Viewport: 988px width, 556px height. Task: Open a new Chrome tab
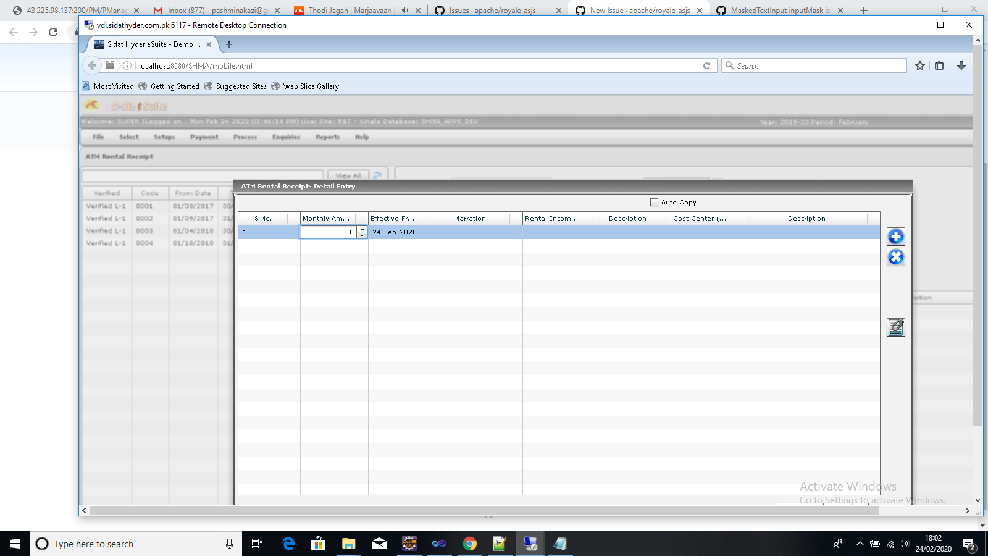coord(864,11)
